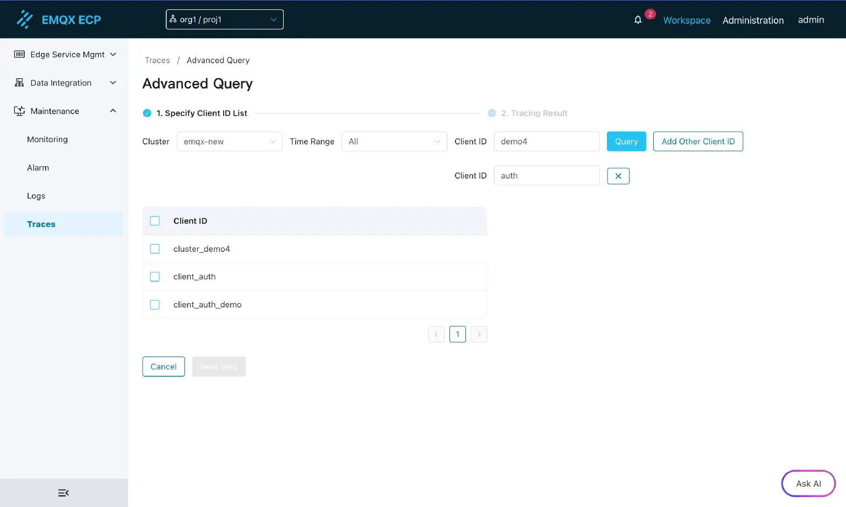Check the cluster_demo4 checkbox
This screenshot has width=846, height=507.
[155, 249]
